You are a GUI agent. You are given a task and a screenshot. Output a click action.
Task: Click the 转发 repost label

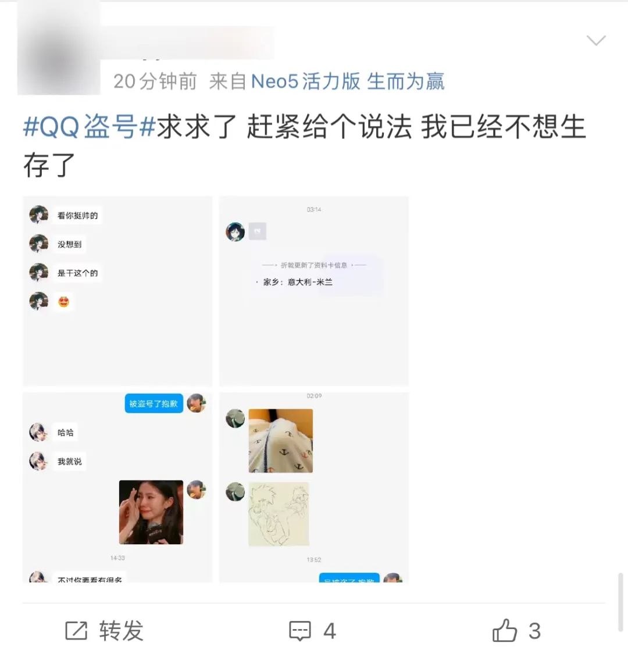(121, 631)
